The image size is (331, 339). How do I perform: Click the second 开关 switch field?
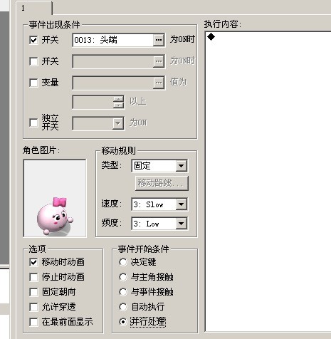coord(113,61)
